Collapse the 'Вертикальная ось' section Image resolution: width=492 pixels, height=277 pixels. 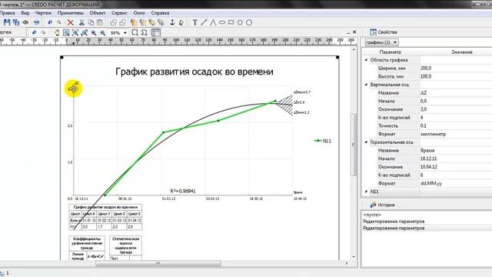[366, 85]
